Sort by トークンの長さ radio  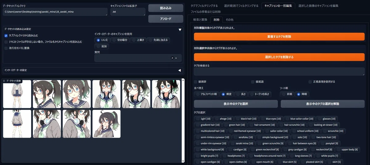(x=260, y=94)
